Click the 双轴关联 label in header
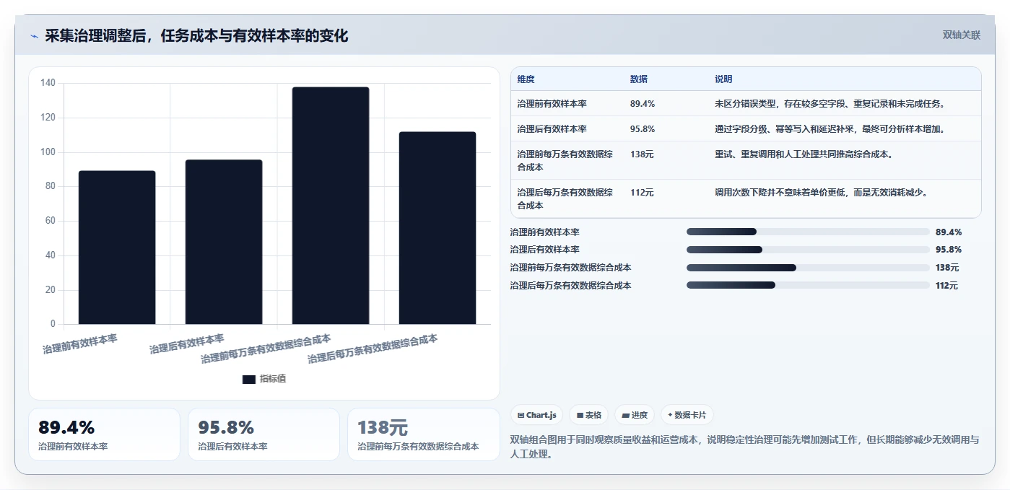 (962, 35)
